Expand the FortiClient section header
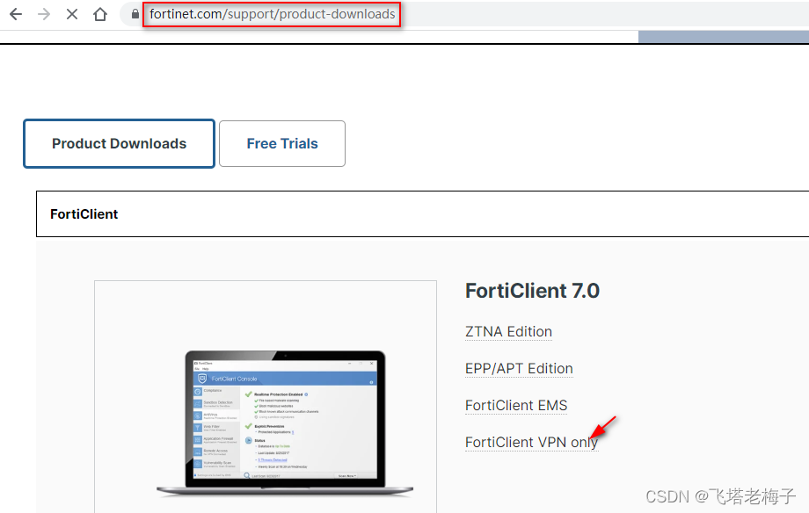809x513 pixels. pyautogui.click(x=423, y=214)
